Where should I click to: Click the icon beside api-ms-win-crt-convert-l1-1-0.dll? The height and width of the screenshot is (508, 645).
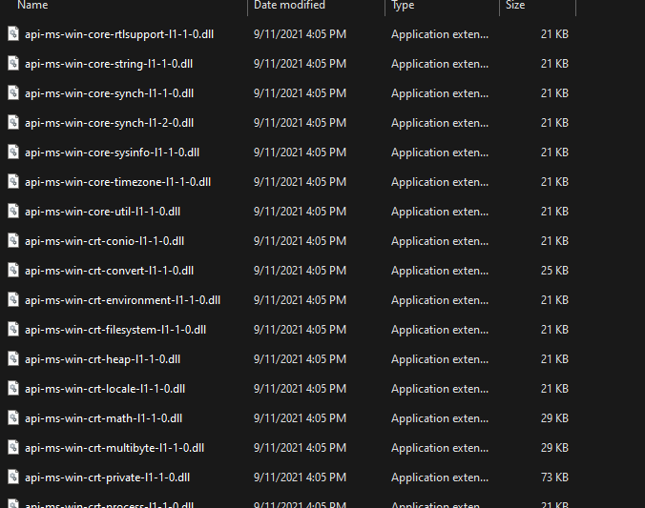click(x=13, y=271)
